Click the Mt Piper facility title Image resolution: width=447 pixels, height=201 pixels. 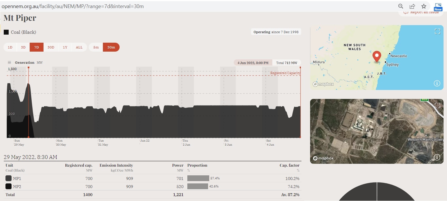click(x=20, y=18)
